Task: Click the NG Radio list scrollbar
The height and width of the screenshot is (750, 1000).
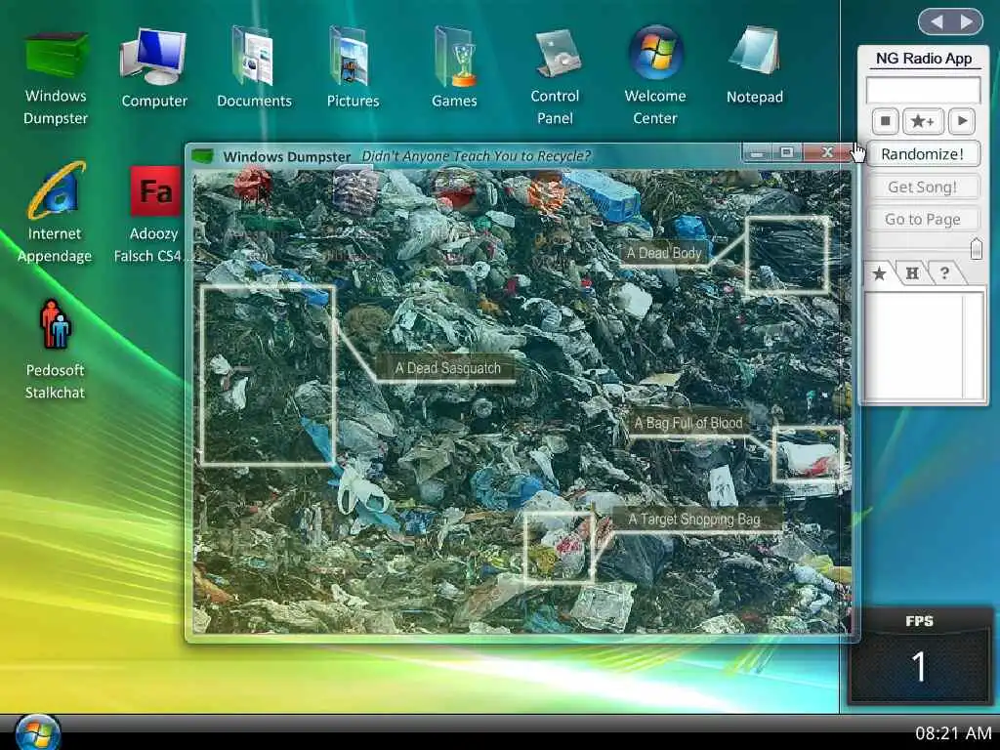Action: [x=974, y=345]
